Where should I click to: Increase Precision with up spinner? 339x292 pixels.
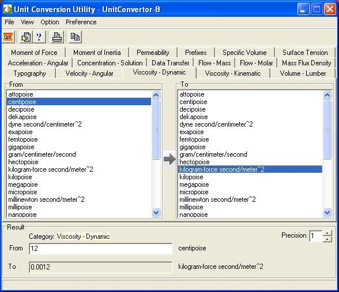(x=327, y=233)
